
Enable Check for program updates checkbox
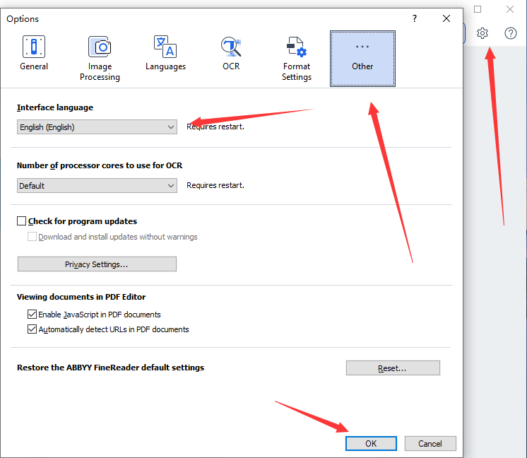(21, 221)
